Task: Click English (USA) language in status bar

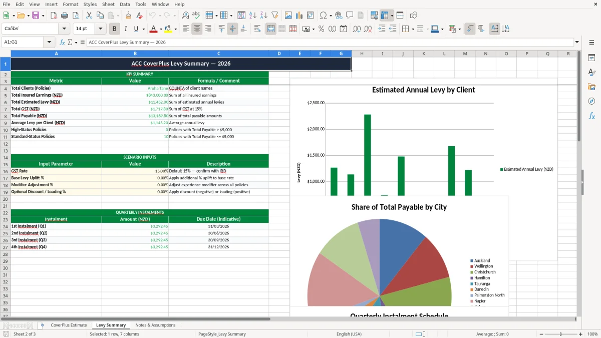Action: coord(349,334)
